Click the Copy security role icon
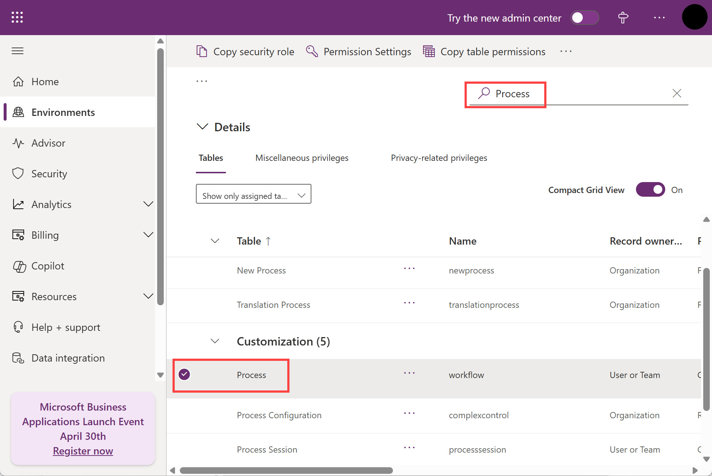This screenshot has height=476, width=712. coord(202,52)
